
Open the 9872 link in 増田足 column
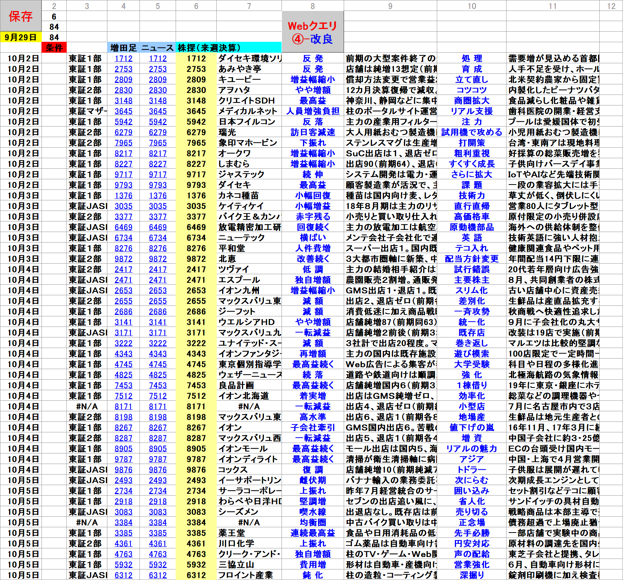123,259
